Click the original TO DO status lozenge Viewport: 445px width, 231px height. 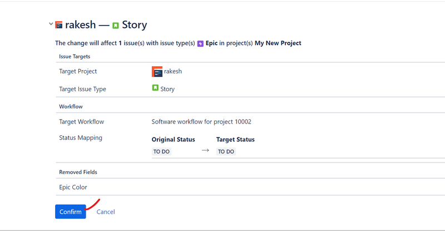(x=162, y=151)
